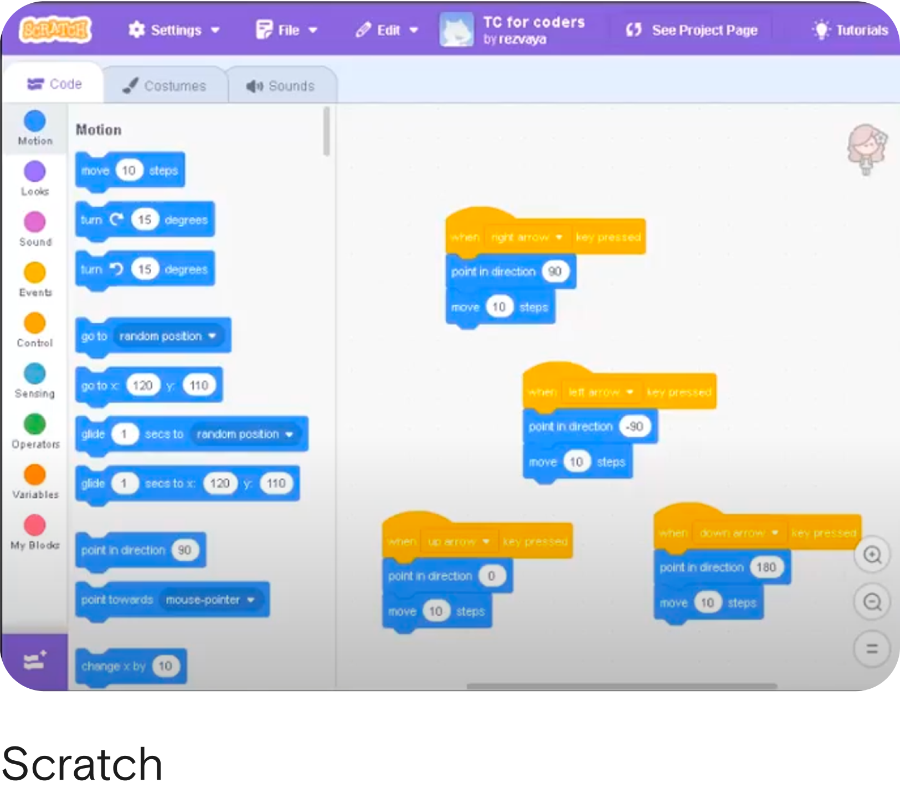Select the Control block category
Screen dimensions: 900x793
point(35,330)
